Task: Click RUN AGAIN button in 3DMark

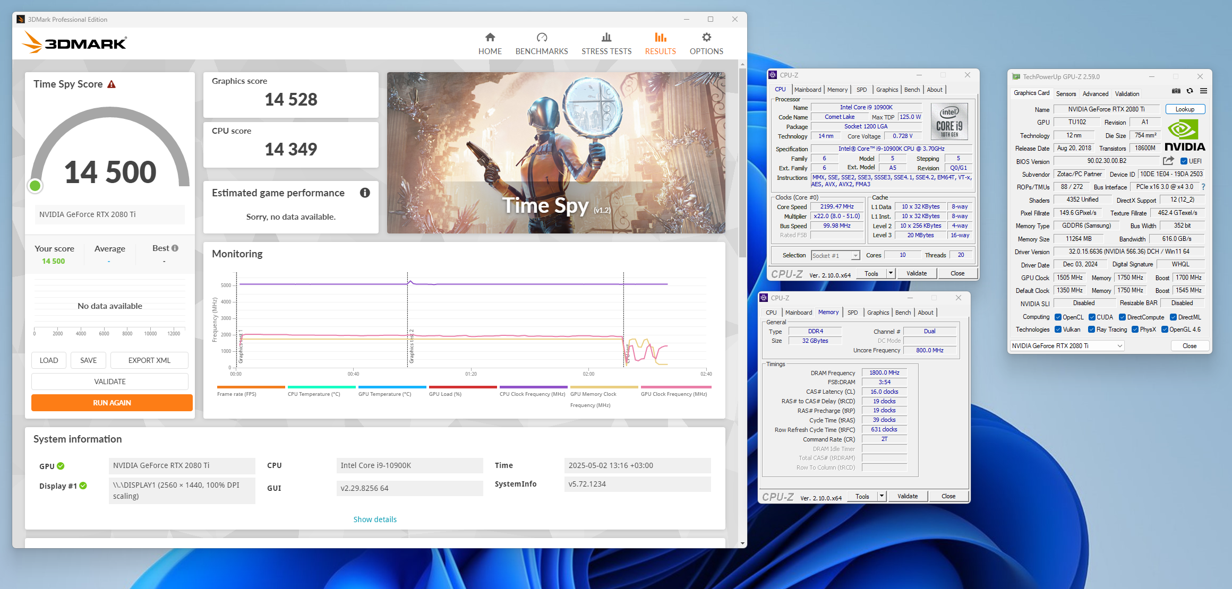Action: [x=112, y=403]
